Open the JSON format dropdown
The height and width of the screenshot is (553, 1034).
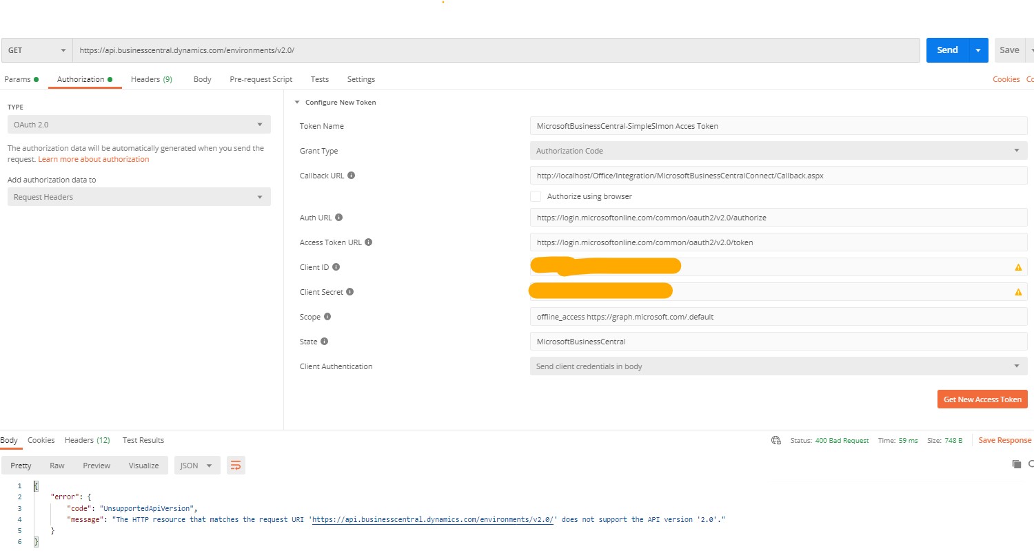(197, 466)
